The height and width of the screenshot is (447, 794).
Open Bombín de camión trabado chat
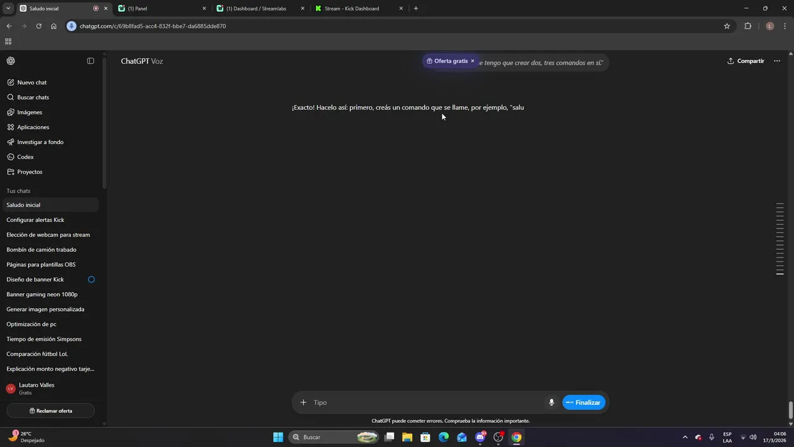click(x=50, y=250)
